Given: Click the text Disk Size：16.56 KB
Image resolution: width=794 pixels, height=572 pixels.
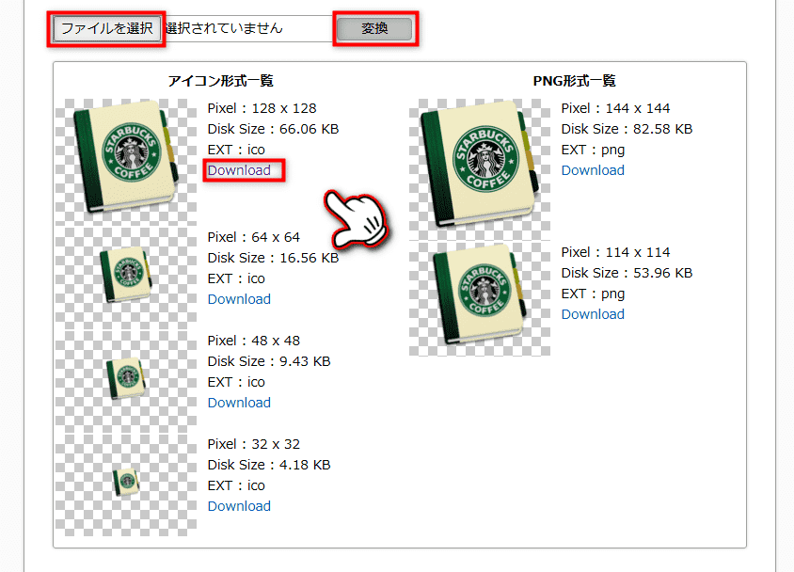Looking at the screenshot, I should (273, 258).
